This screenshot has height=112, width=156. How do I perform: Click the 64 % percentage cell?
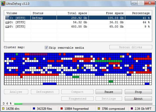(138, 22)
